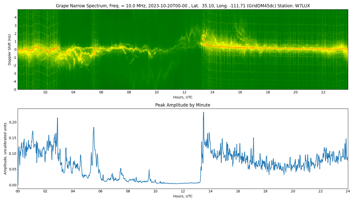Viewport: 354px width, 202px height.
Task: Click the bright red spectrogram trace near 13 UTC
Action: pos(203,39)
